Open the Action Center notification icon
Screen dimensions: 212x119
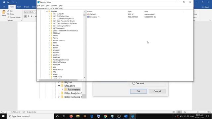click(x=208, y=116)
